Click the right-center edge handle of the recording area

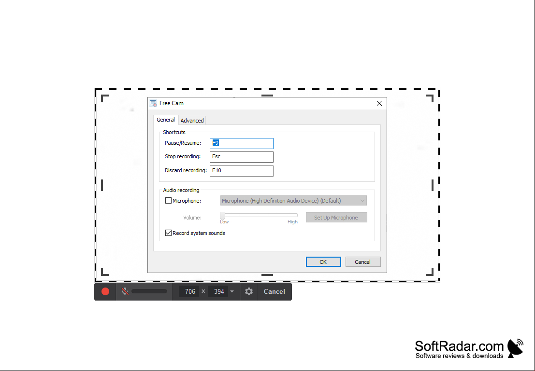tap(432, 185)
